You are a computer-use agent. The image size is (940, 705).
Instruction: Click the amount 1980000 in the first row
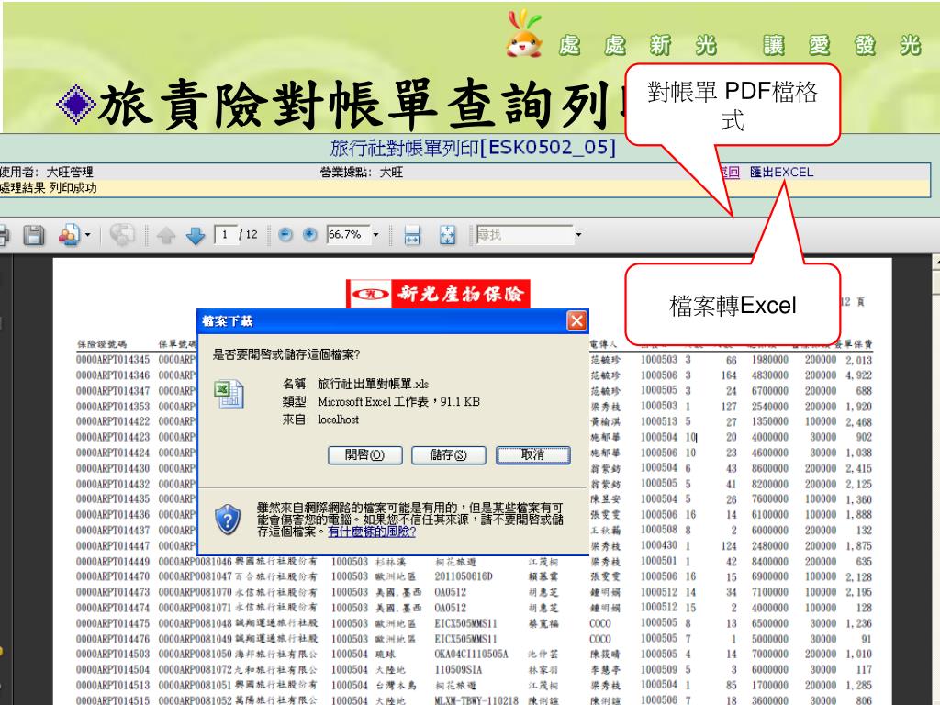pyautogui.click(x=770, y=360)
